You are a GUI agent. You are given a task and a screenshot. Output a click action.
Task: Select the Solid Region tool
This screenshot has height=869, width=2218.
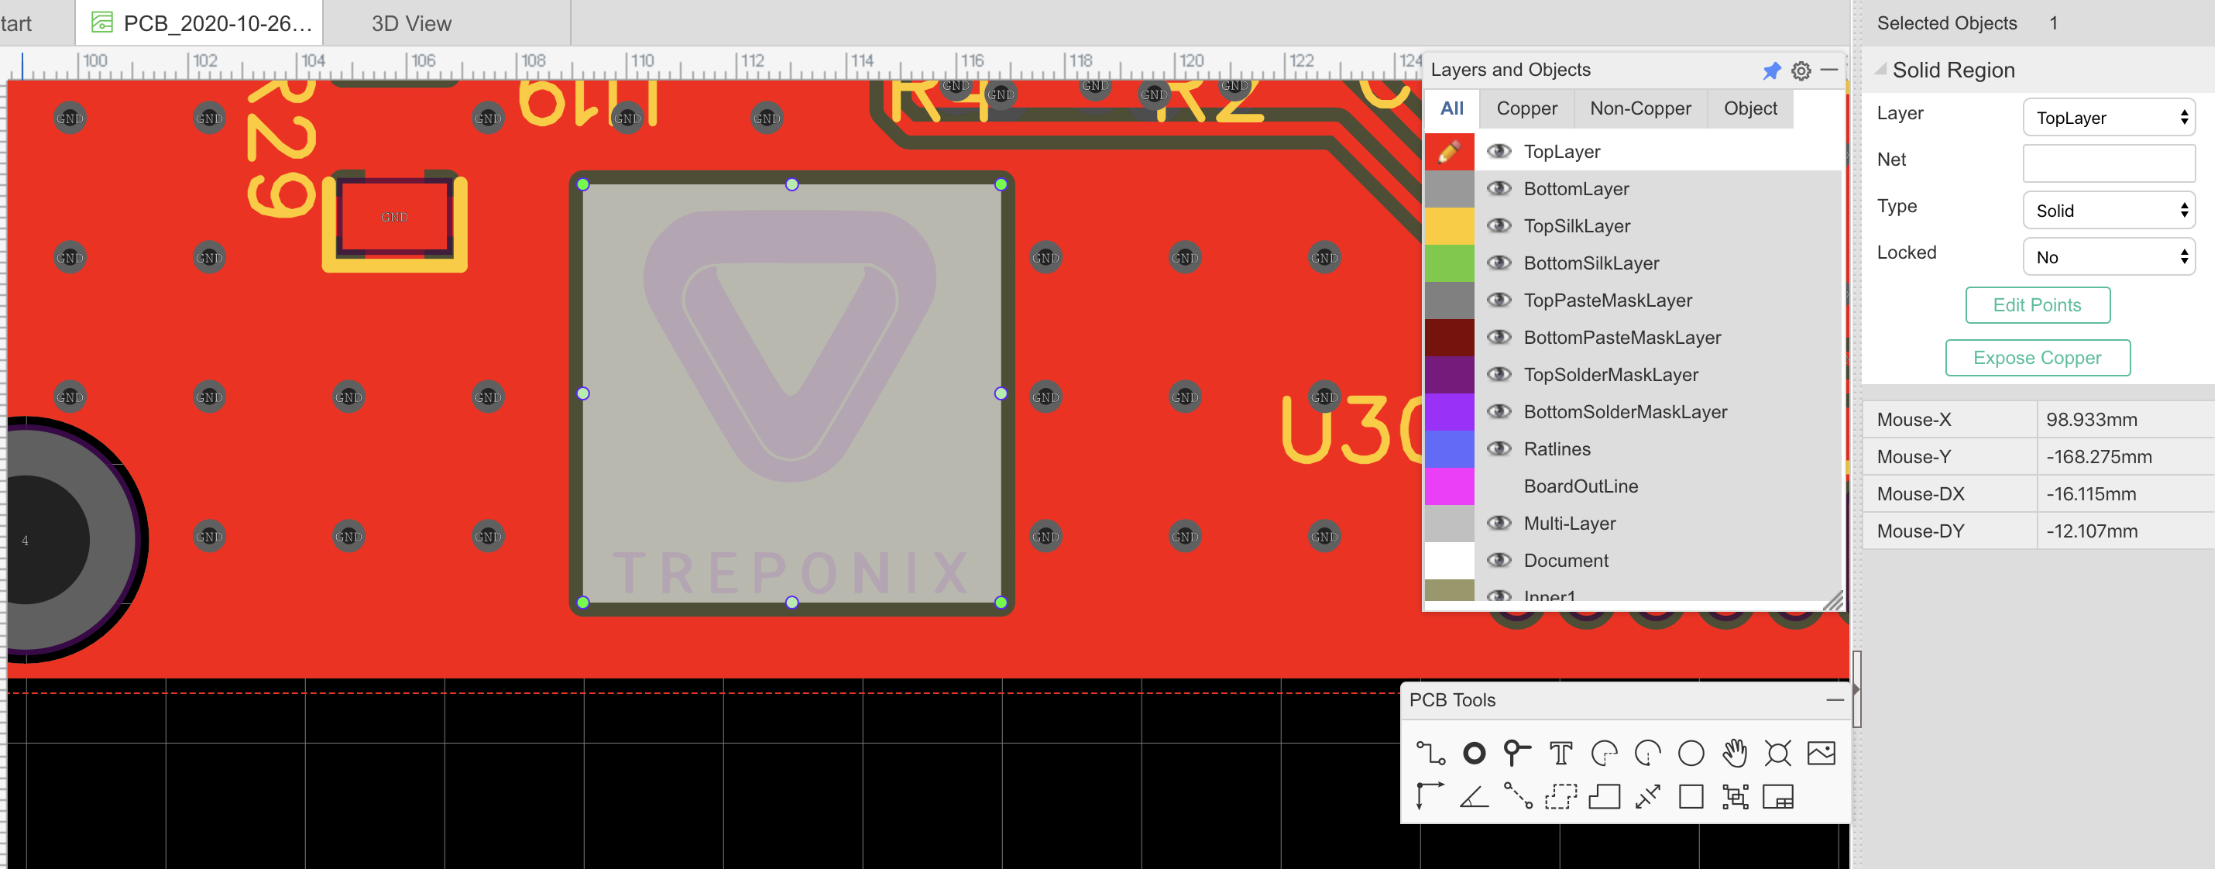pyautogui.click(x=1604, y=797)
